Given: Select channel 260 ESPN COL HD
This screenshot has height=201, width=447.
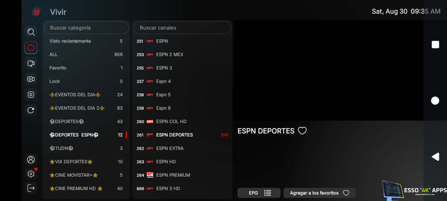Looking at the screenshot, I should click(171, 122).
